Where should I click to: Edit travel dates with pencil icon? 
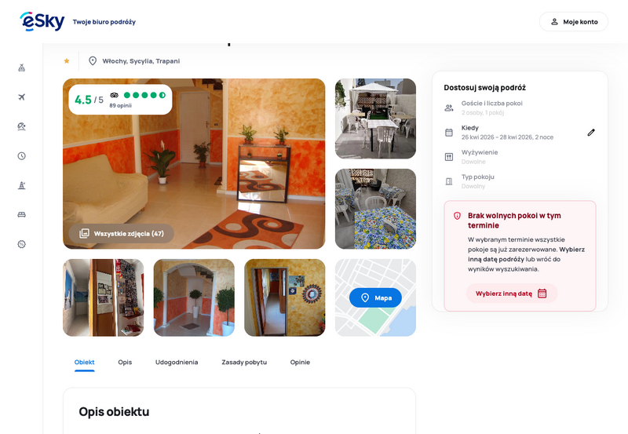[x=591, y=133]
